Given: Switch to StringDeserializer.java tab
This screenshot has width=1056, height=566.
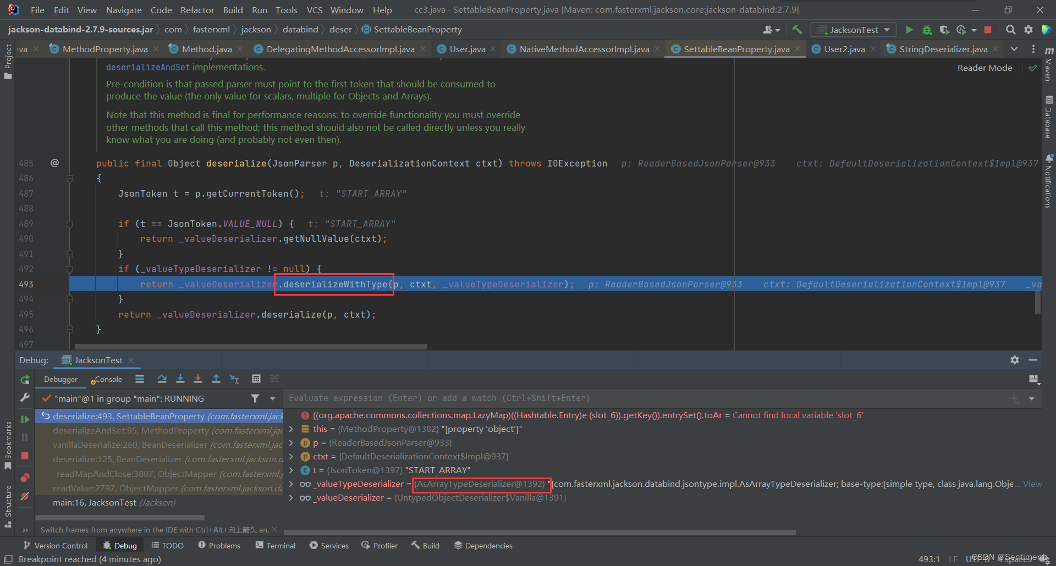Looking at the screenshot, I should [943, 49].
